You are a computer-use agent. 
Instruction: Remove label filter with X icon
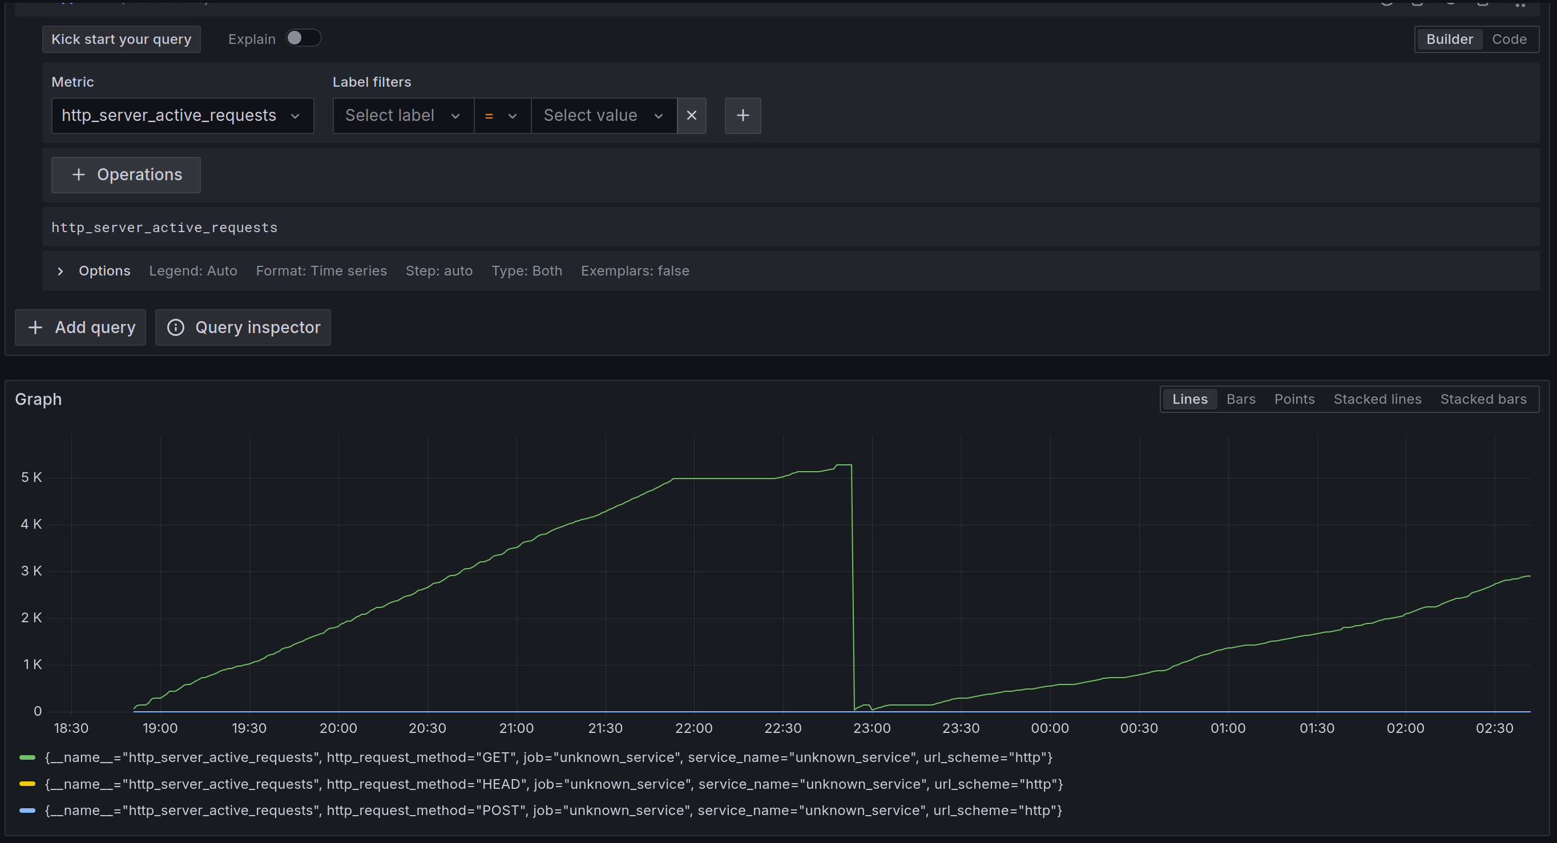click(692, 115)
